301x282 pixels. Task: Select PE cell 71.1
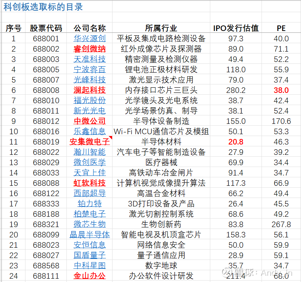click(281, 49)
